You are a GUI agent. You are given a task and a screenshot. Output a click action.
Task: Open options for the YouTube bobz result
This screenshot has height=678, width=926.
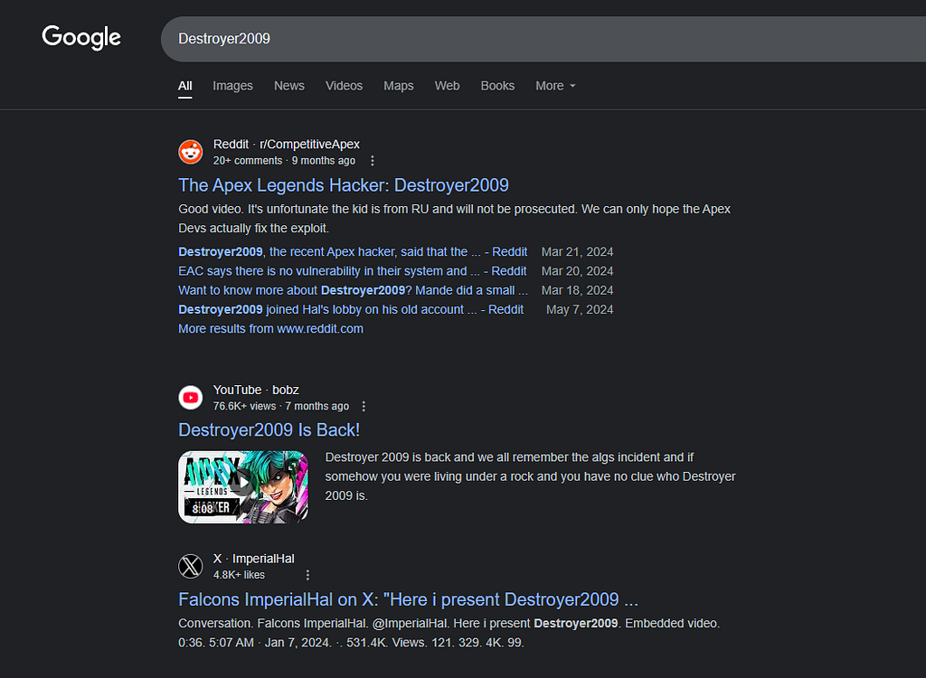point(364,406)
